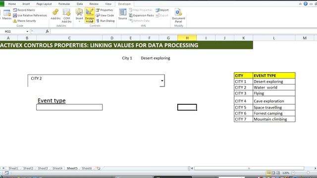Image resolution: width=317 pixels, height=178 pixels.
Task: Select the Developer tab
Action: click(x=124, y=4)
